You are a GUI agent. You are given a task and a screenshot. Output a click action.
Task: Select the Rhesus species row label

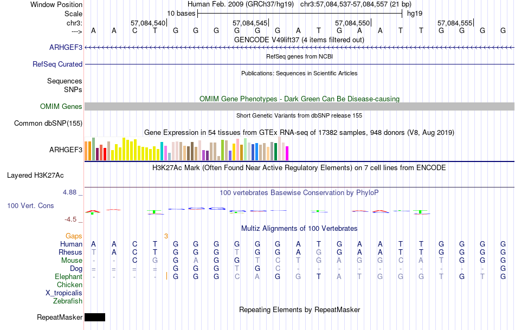click(x=70, y=252)
